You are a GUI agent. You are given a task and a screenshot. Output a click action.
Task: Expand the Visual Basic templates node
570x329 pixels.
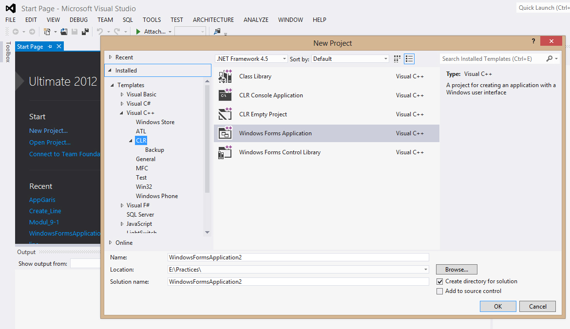pyautogui.click(x=122, y=94)
